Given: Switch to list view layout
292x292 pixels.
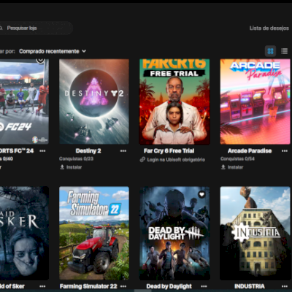Looking at the screenshot, I should 284,51.
